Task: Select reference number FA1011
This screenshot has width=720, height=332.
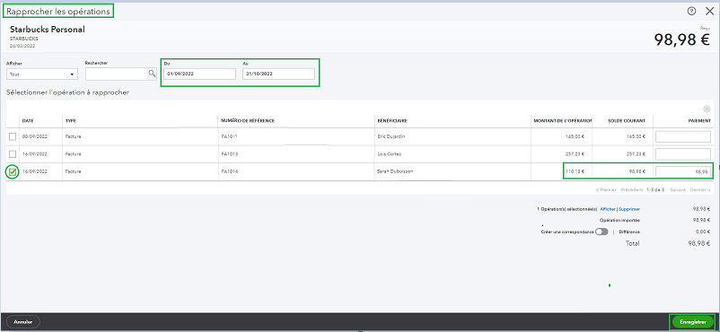Action: pyautogui.click(x=229, y=136)
